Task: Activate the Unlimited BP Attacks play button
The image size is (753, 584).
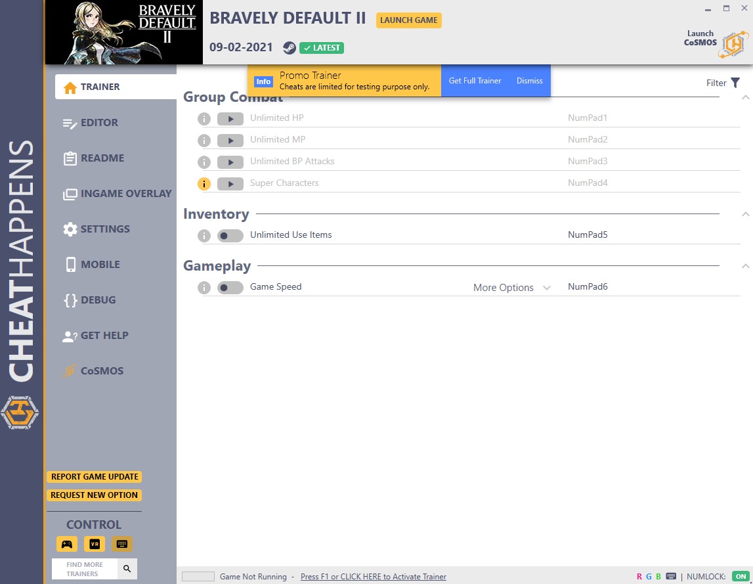Action: [230, 162]
